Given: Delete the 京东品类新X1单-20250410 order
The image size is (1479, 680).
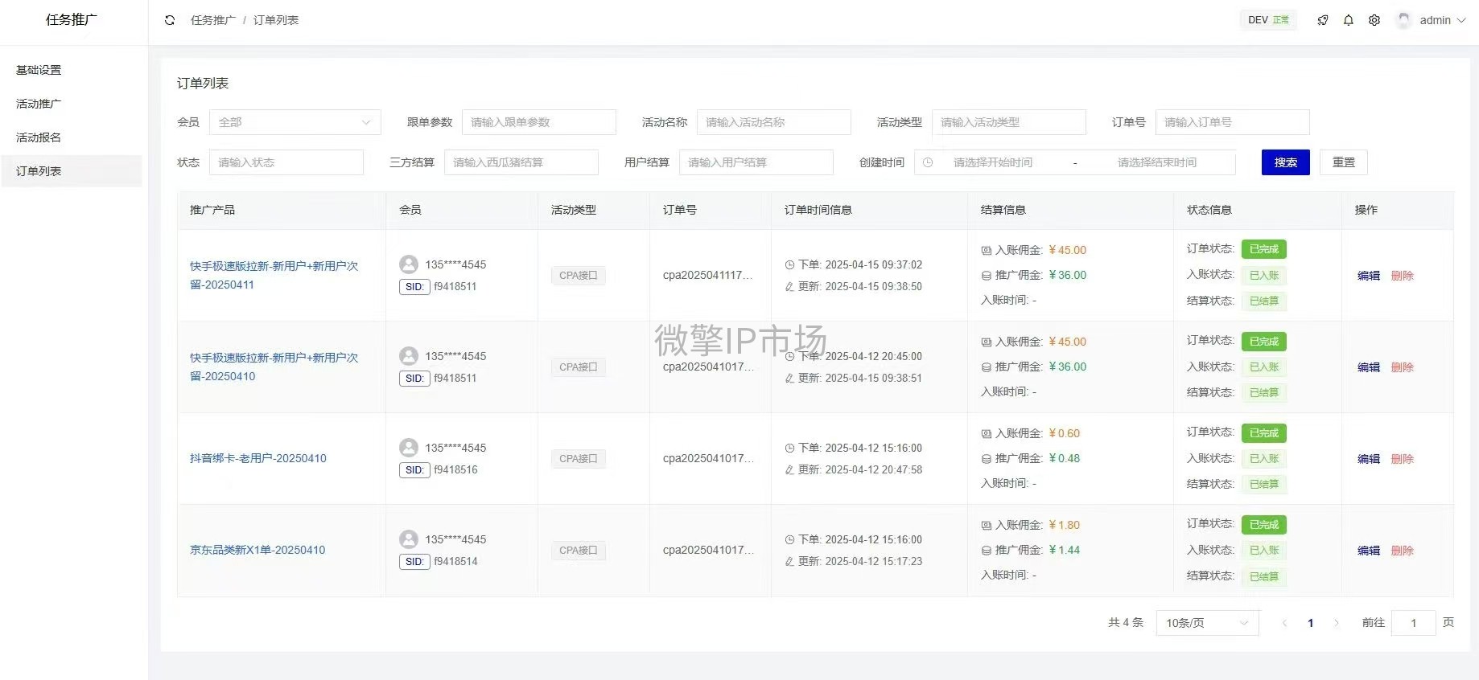Looking at the screenshot, I should (x=1402, y=551).
